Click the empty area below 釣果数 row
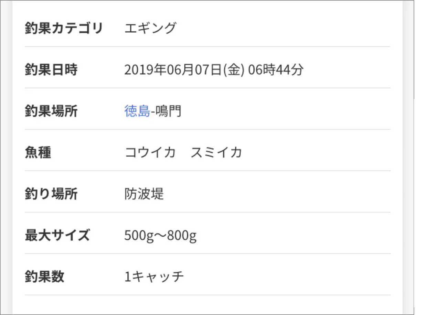Screen dimensions: 437x315 207,305
